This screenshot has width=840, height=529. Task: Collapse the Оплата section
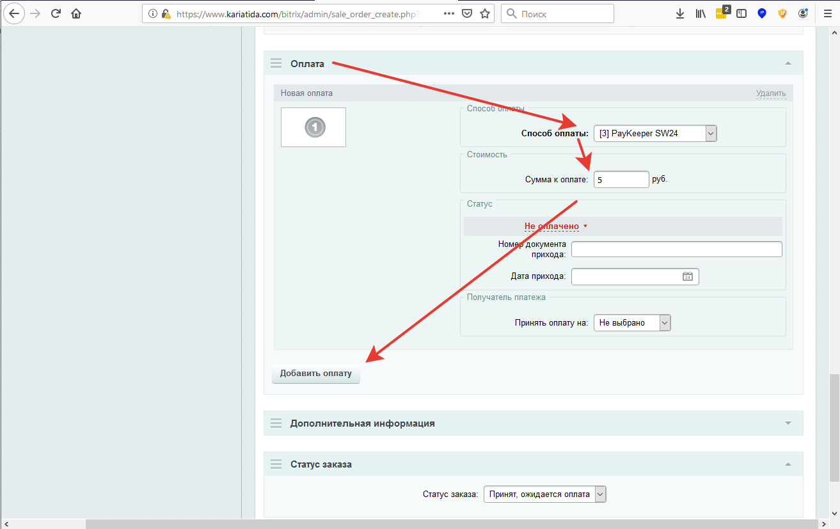[x=788, y=64]
